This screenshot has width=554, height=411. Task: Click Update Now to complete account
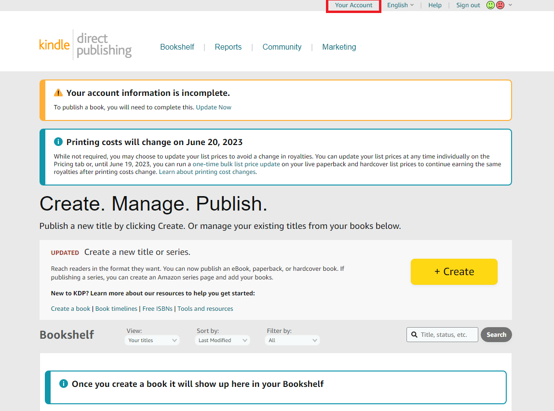214,107
